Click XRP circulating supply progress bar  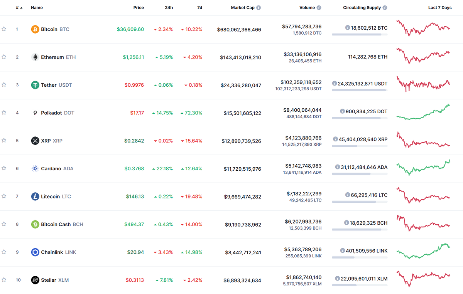coord(360,146)
